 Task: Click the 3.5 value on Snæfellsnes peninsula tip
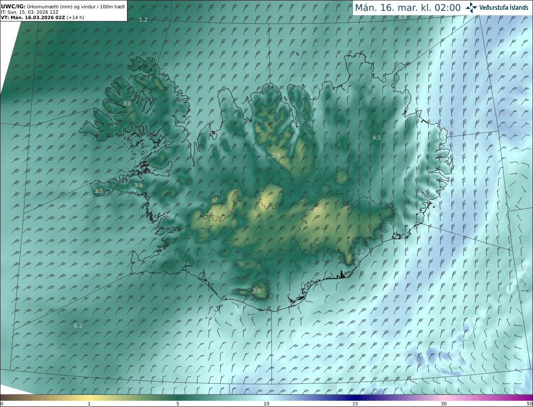(x=99, y=191)
